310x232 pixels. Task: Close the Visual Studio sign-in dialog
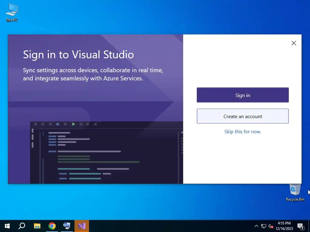294,43
